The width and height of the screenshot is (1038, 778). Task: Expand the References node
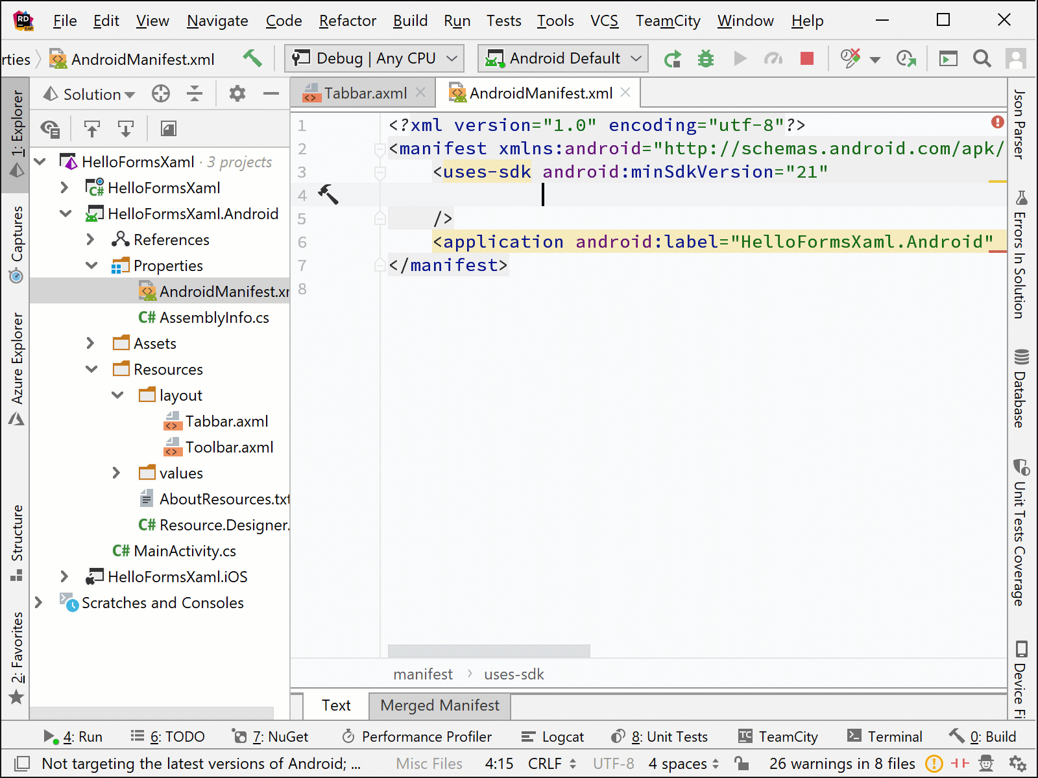91,239
